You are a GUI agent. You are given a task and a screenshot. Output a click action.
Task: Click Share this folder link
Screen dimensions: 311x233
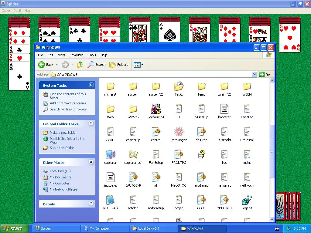pos(62,148)
